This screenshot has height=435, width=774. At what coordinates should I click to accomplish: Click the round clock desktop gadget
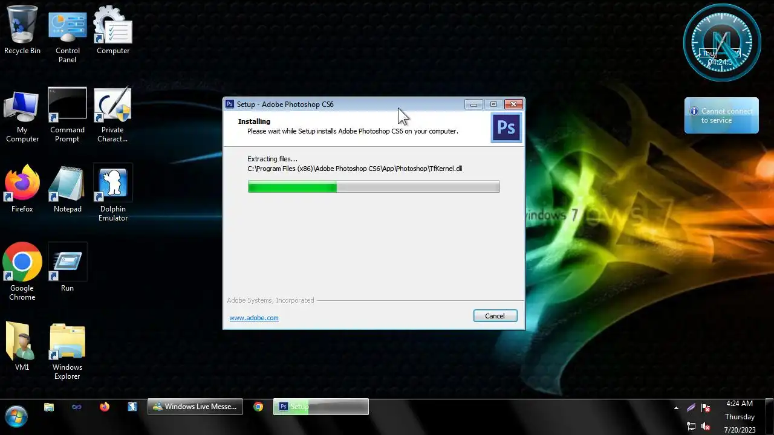(x=721, y=42)
